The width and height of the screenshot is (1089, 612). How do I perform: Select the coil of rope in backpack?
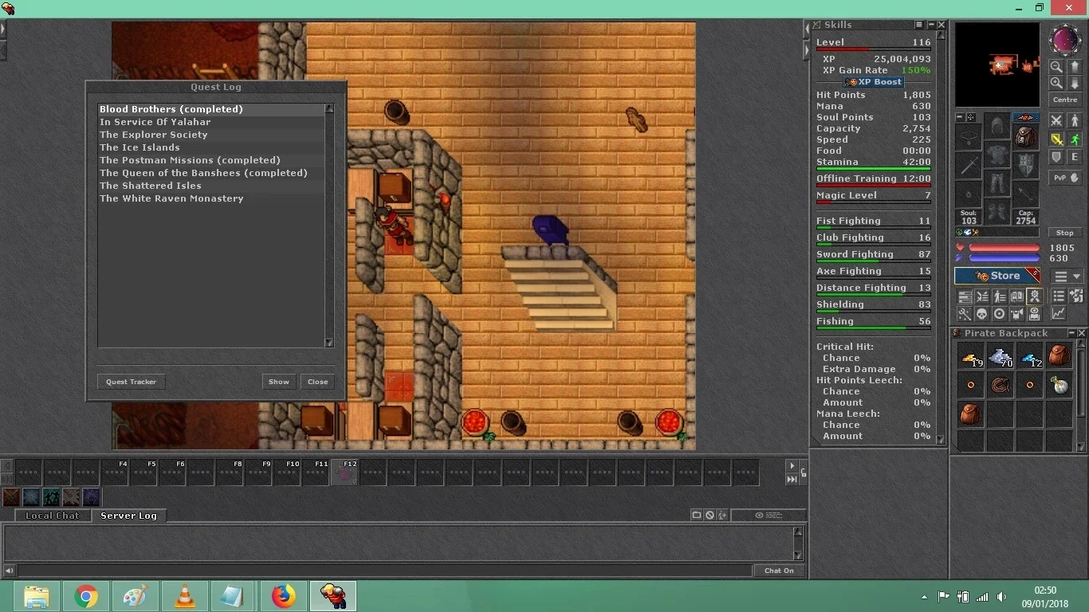click(x=1001, y=385)
